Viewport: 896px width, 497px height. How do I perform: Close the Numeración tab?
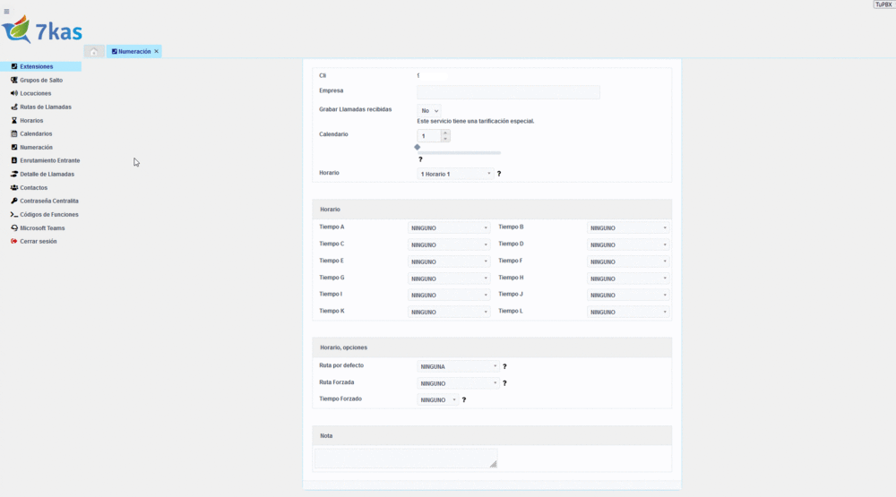coord(157,51)
